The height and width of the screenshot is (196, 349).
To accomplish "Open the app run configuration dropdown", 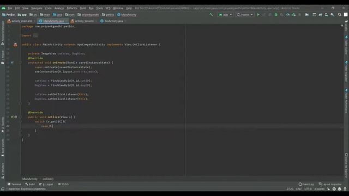I will 225,15.
